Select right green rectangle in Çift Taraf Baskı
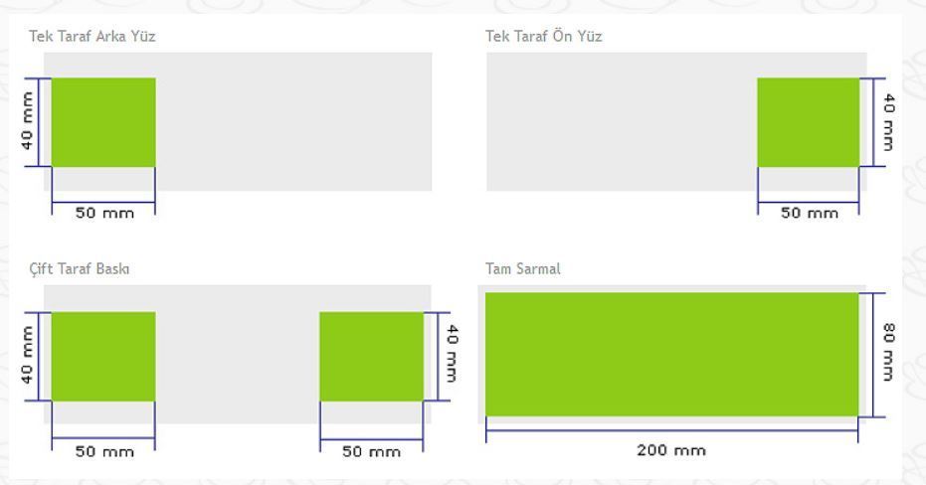926x485 pixels. click(371, 357)
